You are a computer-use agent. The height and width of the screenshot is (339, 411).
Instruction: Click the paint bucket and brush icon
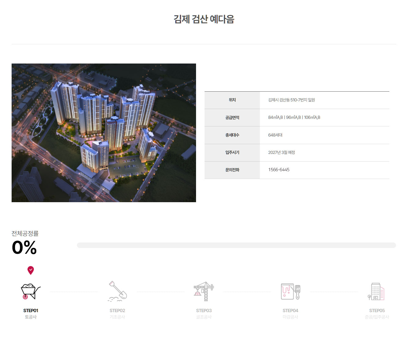(290, 291)
